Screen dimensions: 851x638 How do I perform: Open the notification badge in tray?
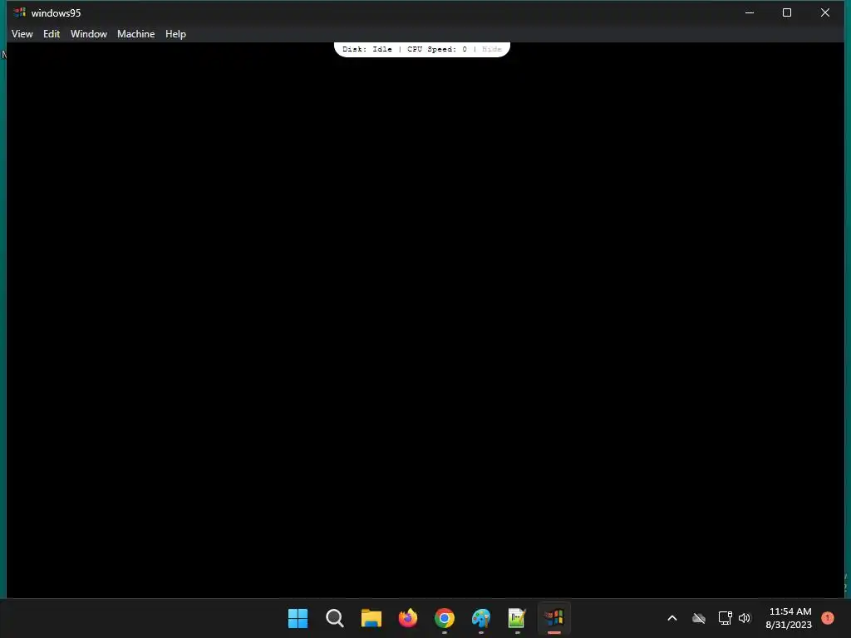pyautogui.click(x=828, y=618)
